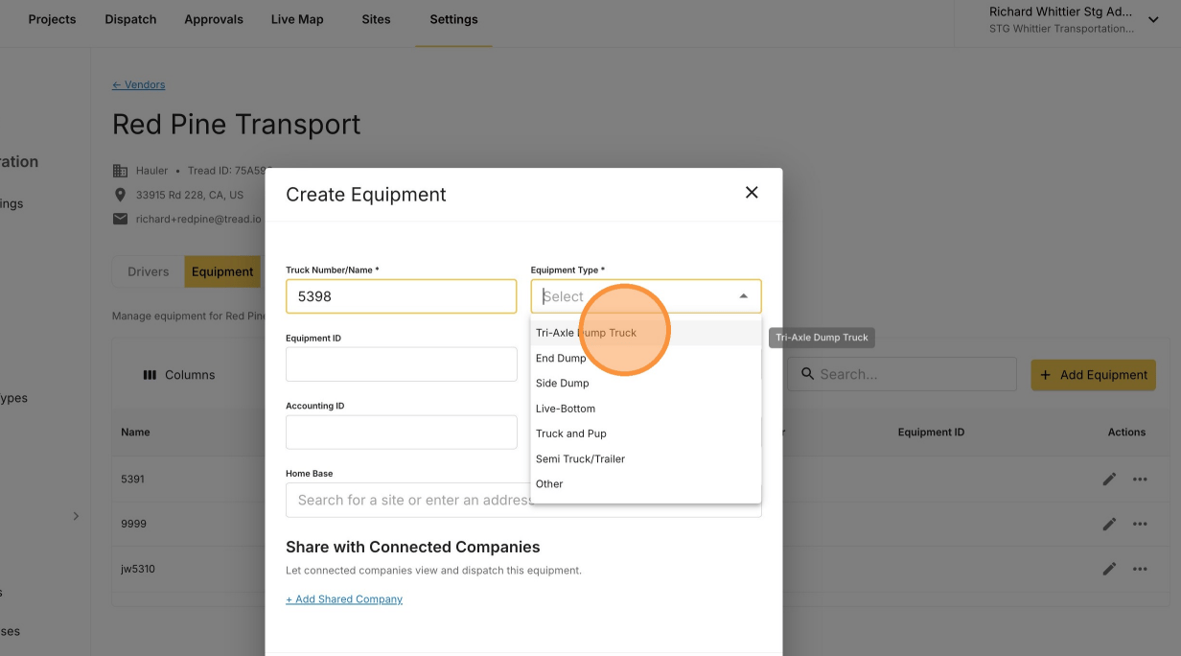Open the user account dropdown arrow

[x=1153, y=20]
